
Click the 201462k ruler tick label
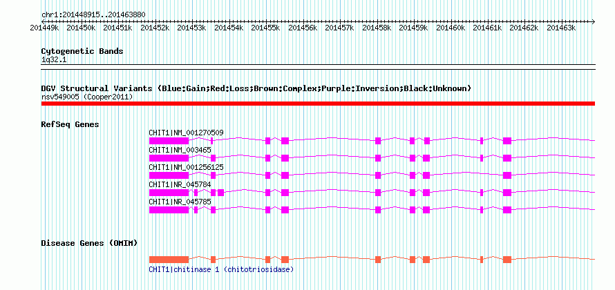[x=524, y=28]
